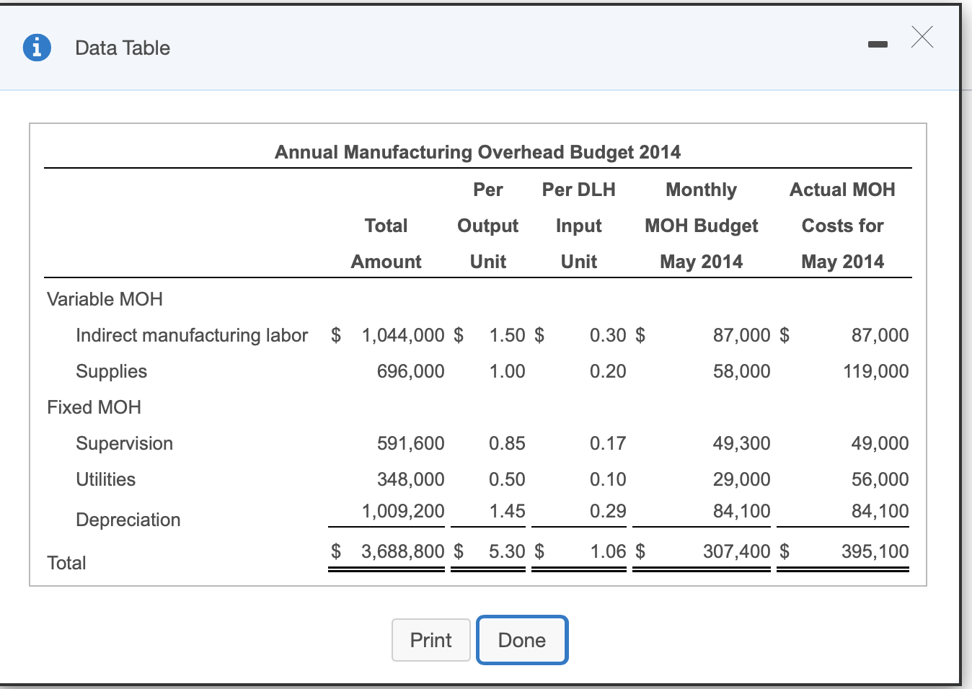Click the Depreciation row label
Screen dimensions: 972x689
[128, 520]
